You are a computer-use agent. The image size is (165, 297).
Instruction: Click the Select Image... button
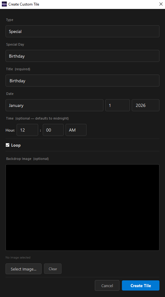point(23,269)
